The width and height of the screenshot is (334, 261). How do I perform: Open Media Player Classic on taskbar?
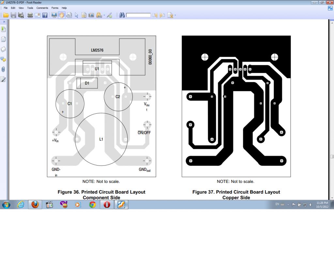pos(50,205)
